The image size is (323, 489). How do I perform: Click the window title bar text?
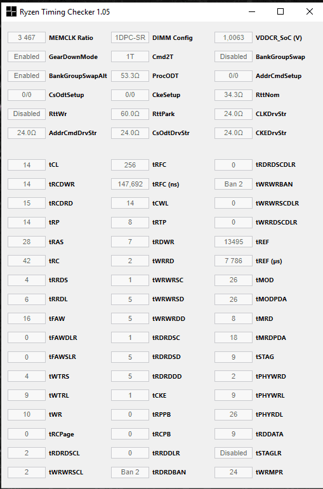point(65,12)
